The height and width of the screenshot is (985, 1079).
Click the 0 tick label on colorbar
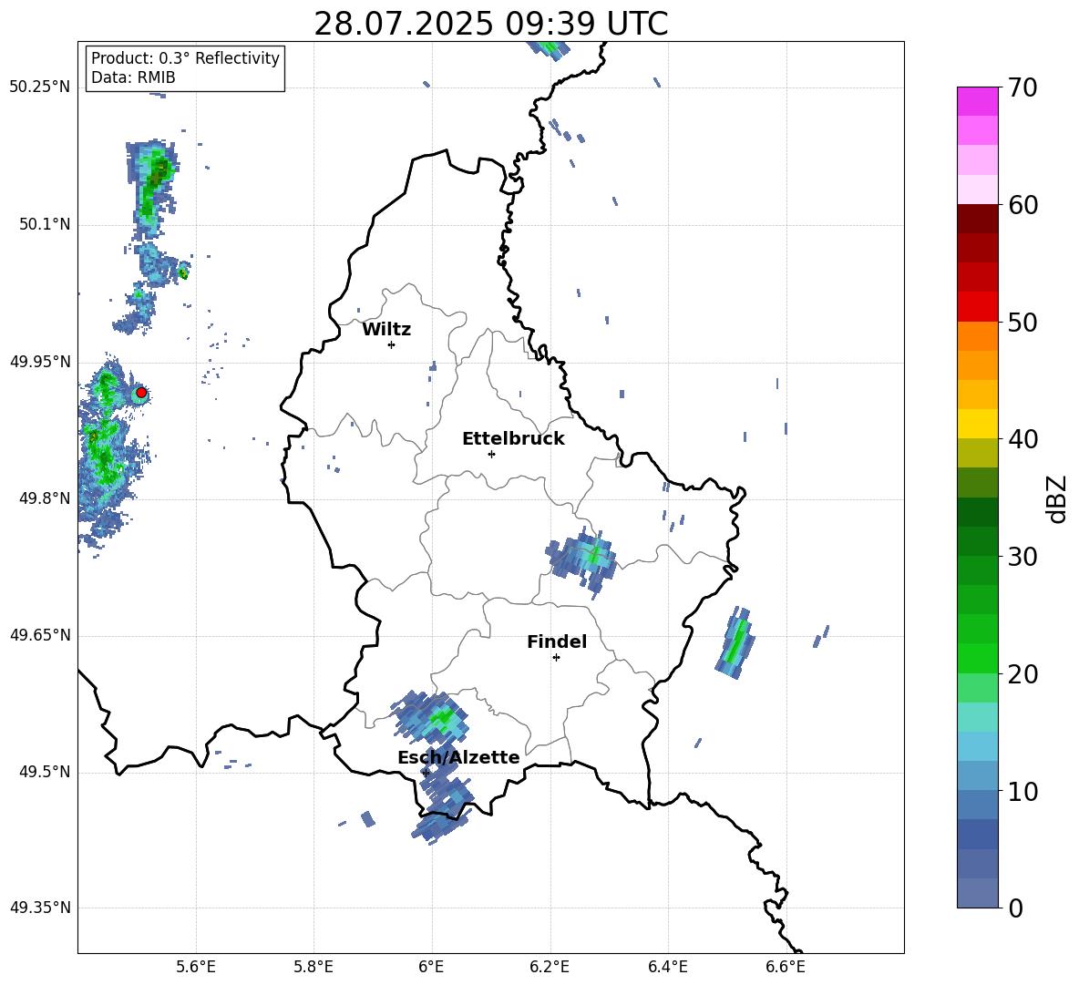pyautogui.click(x=1015, y=908)
